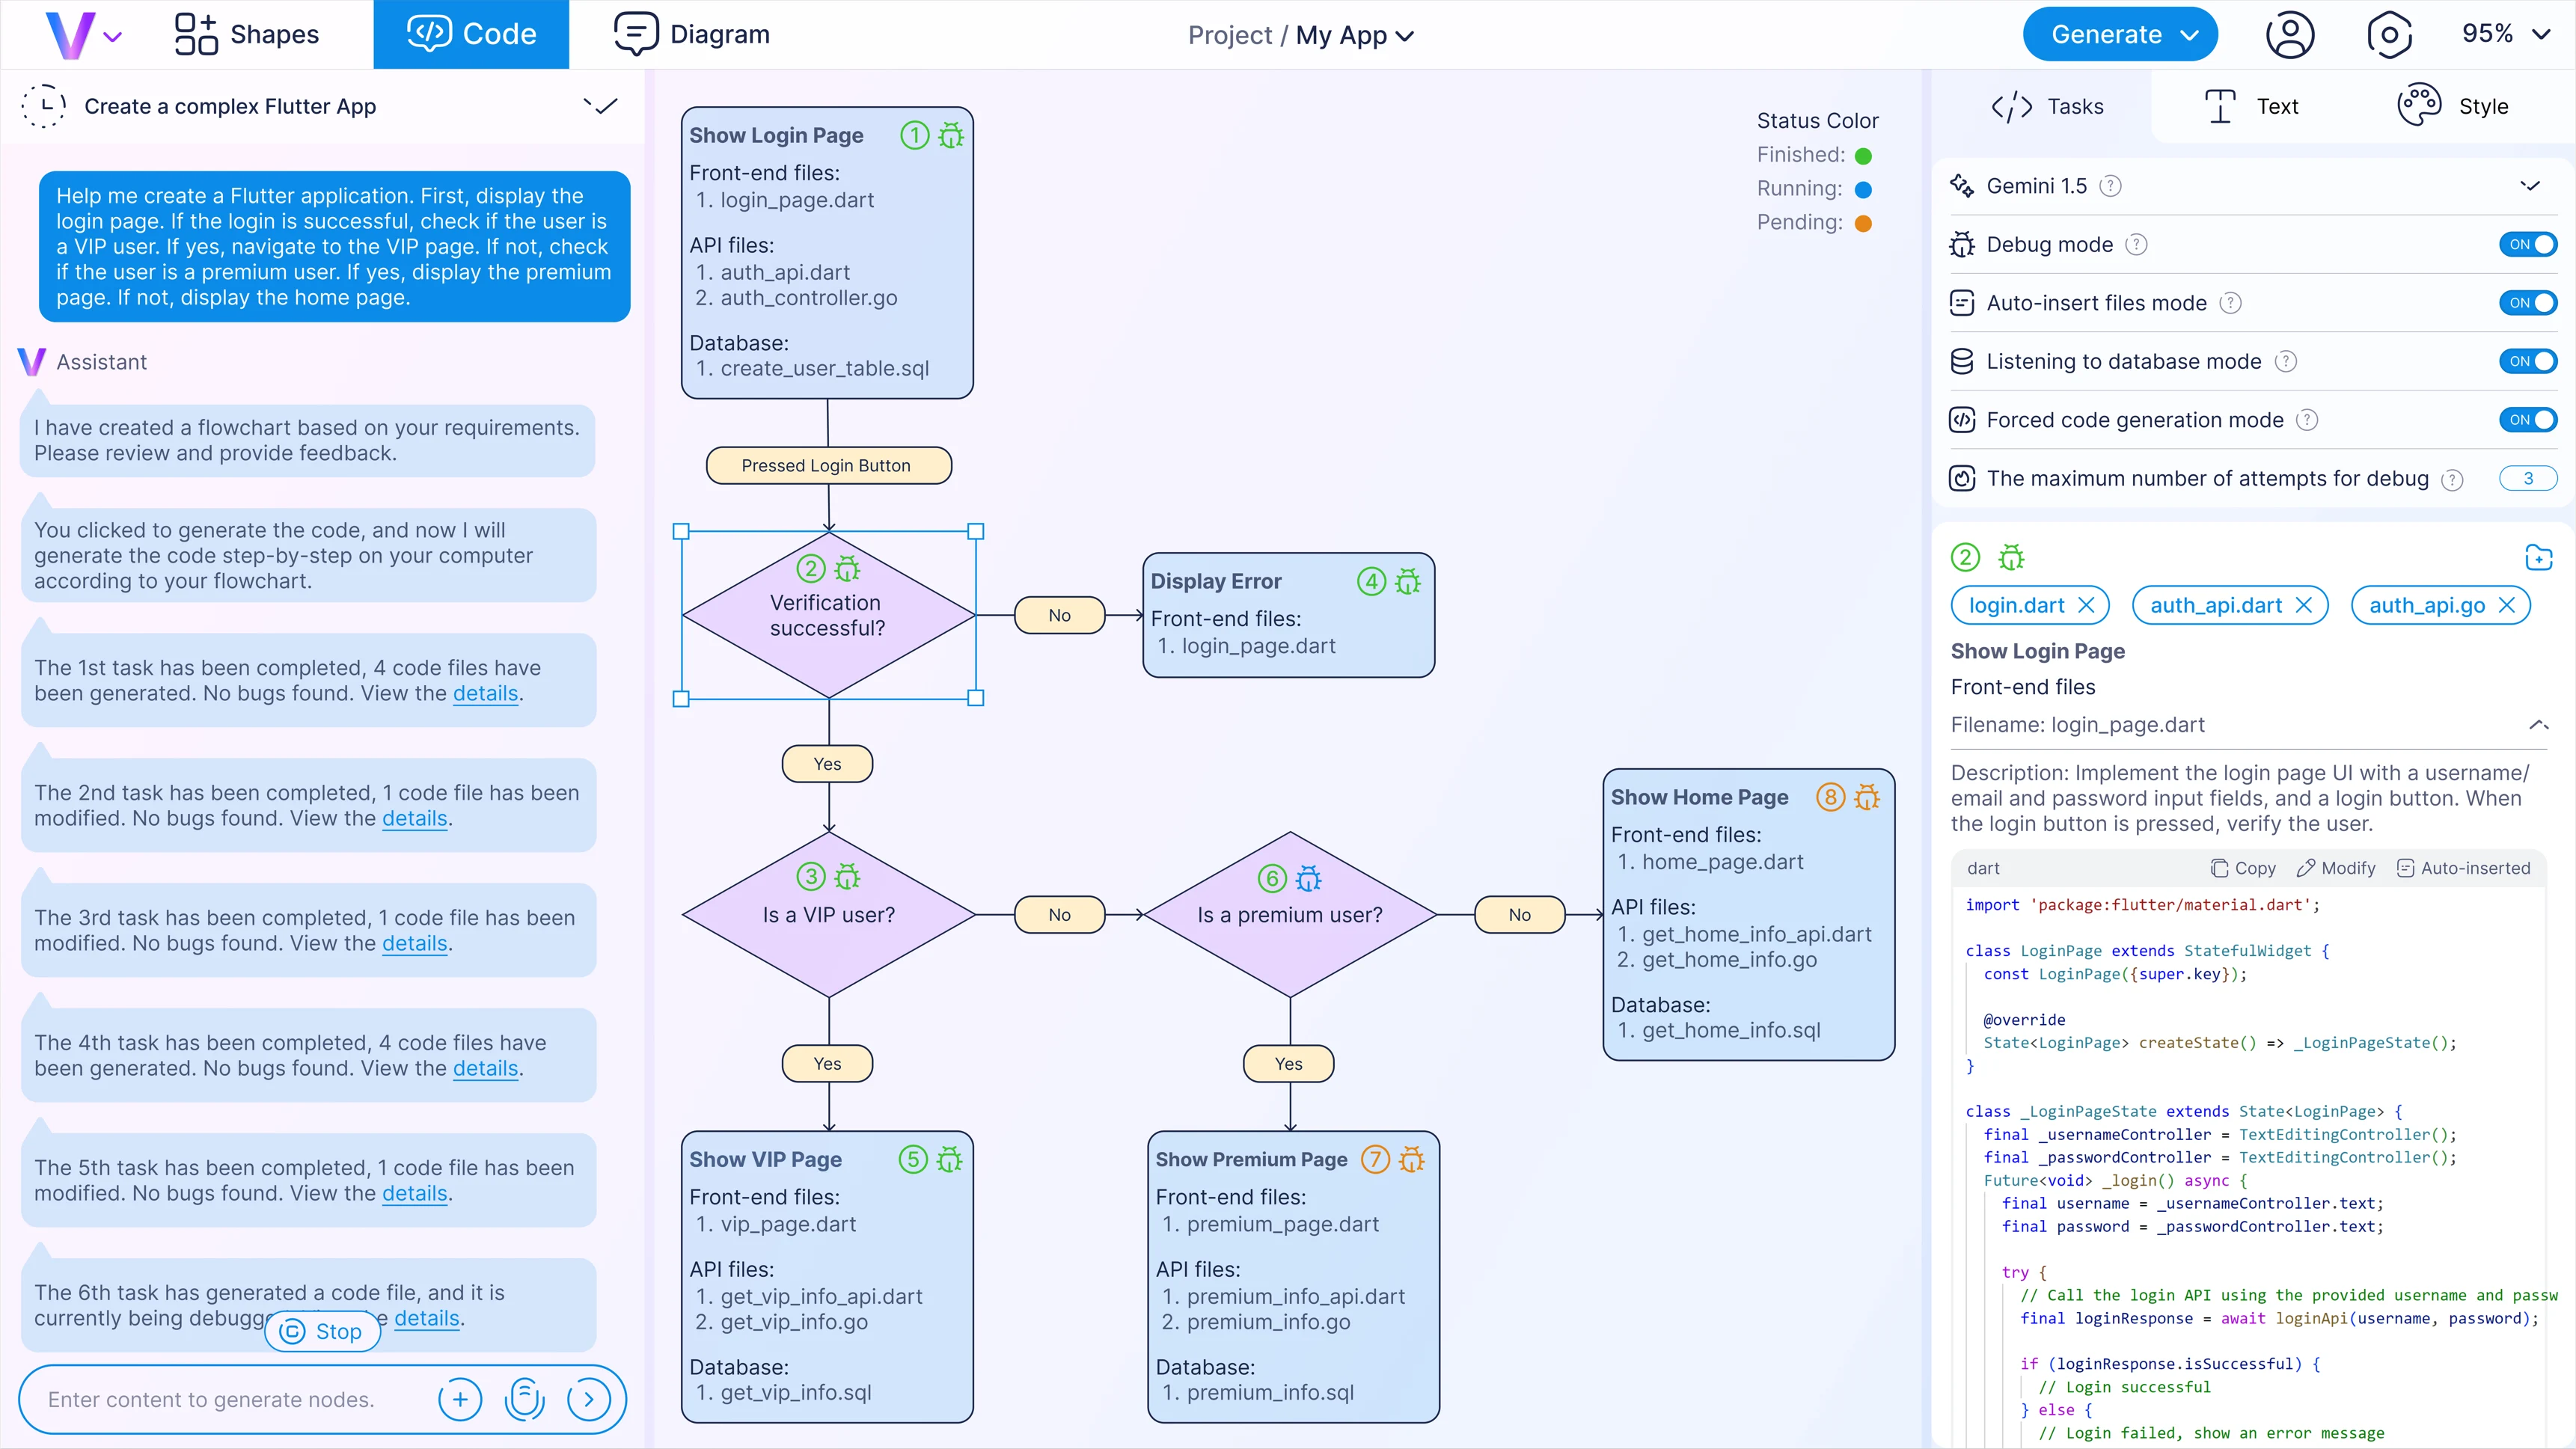Click the orange Pending status color dot
The image size is (2576, 1449).
(x=1863, y=223)
